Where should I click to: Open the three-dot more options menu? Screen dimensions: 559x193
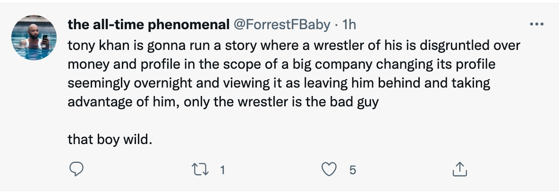[537, 24]
